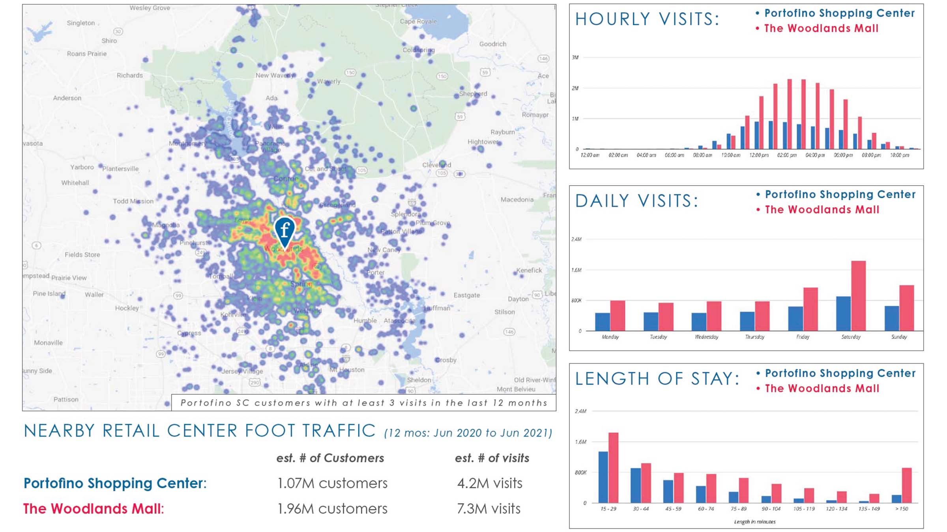
Task: Click the Route 30 shield near Shiro
Action: tap(118, 32)
